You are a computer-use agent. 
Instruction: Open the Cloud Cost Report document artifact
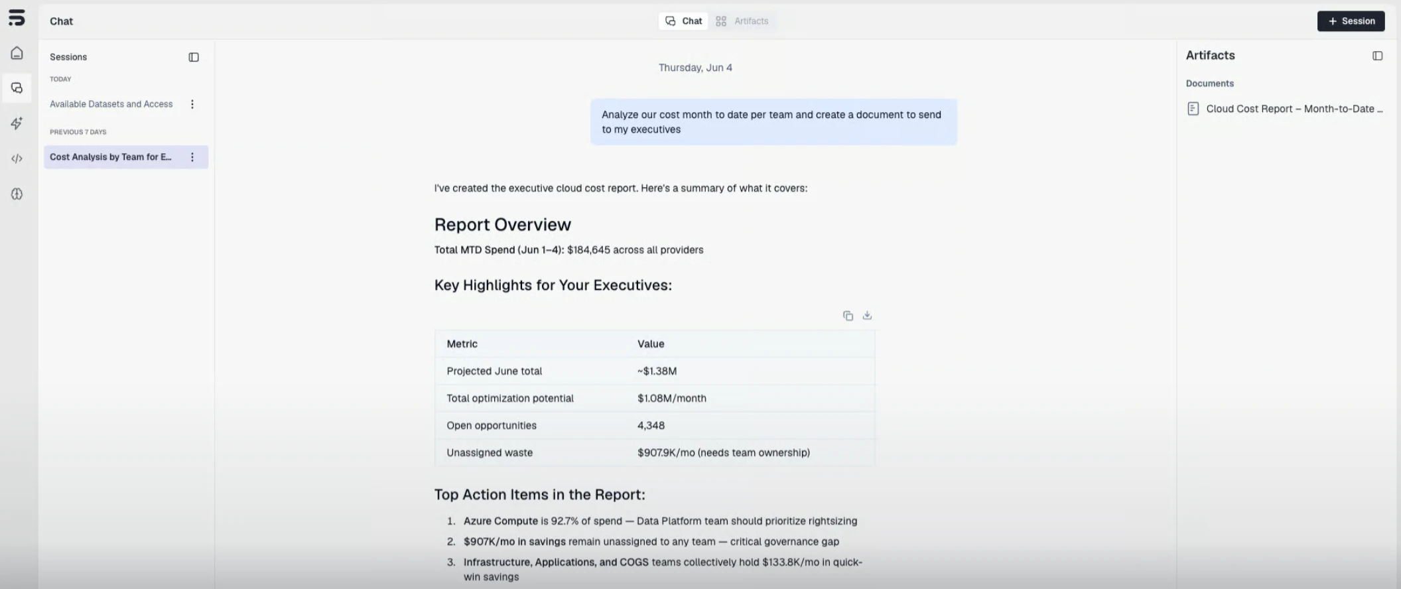coord(1285,109)
